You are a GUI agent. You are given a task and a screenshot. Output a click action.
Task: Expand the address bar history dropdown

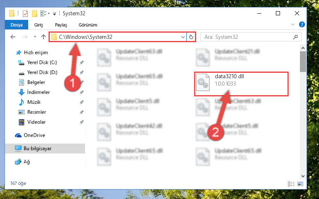point(183,37)
